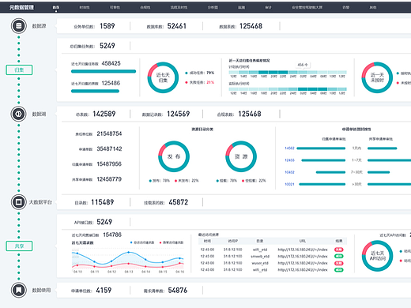The image size is (411, 308).
Task: Click the 发布 78% legend entry
Action: coord(159,181)
